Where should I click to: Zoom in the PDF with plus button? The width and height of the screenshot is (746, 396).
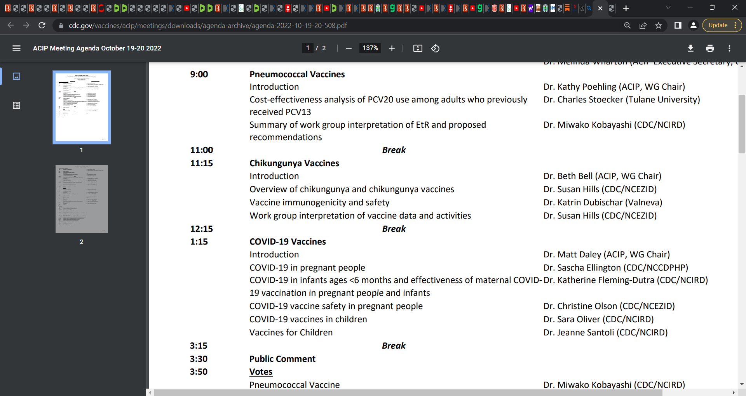click(392, 48)
